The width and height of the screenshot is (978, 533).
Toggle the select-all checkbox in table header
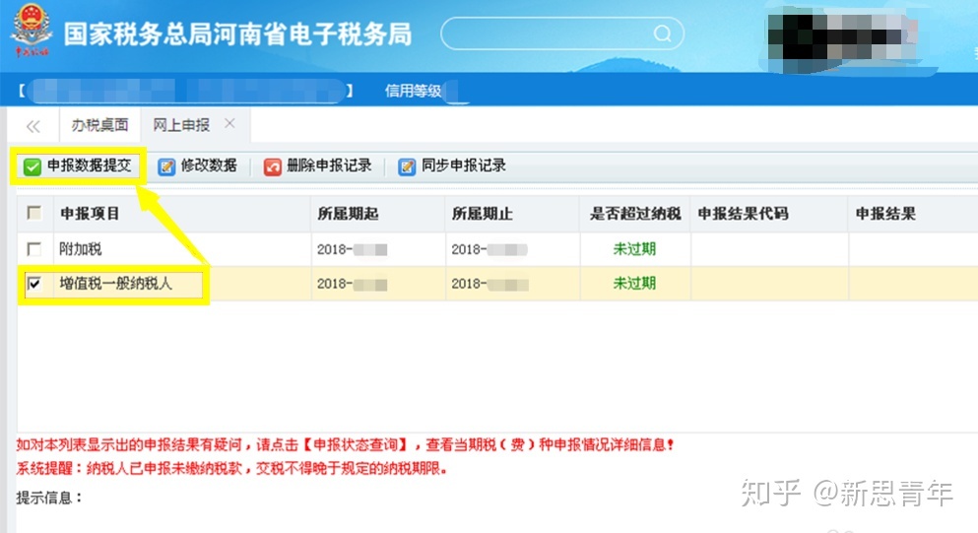34,213
